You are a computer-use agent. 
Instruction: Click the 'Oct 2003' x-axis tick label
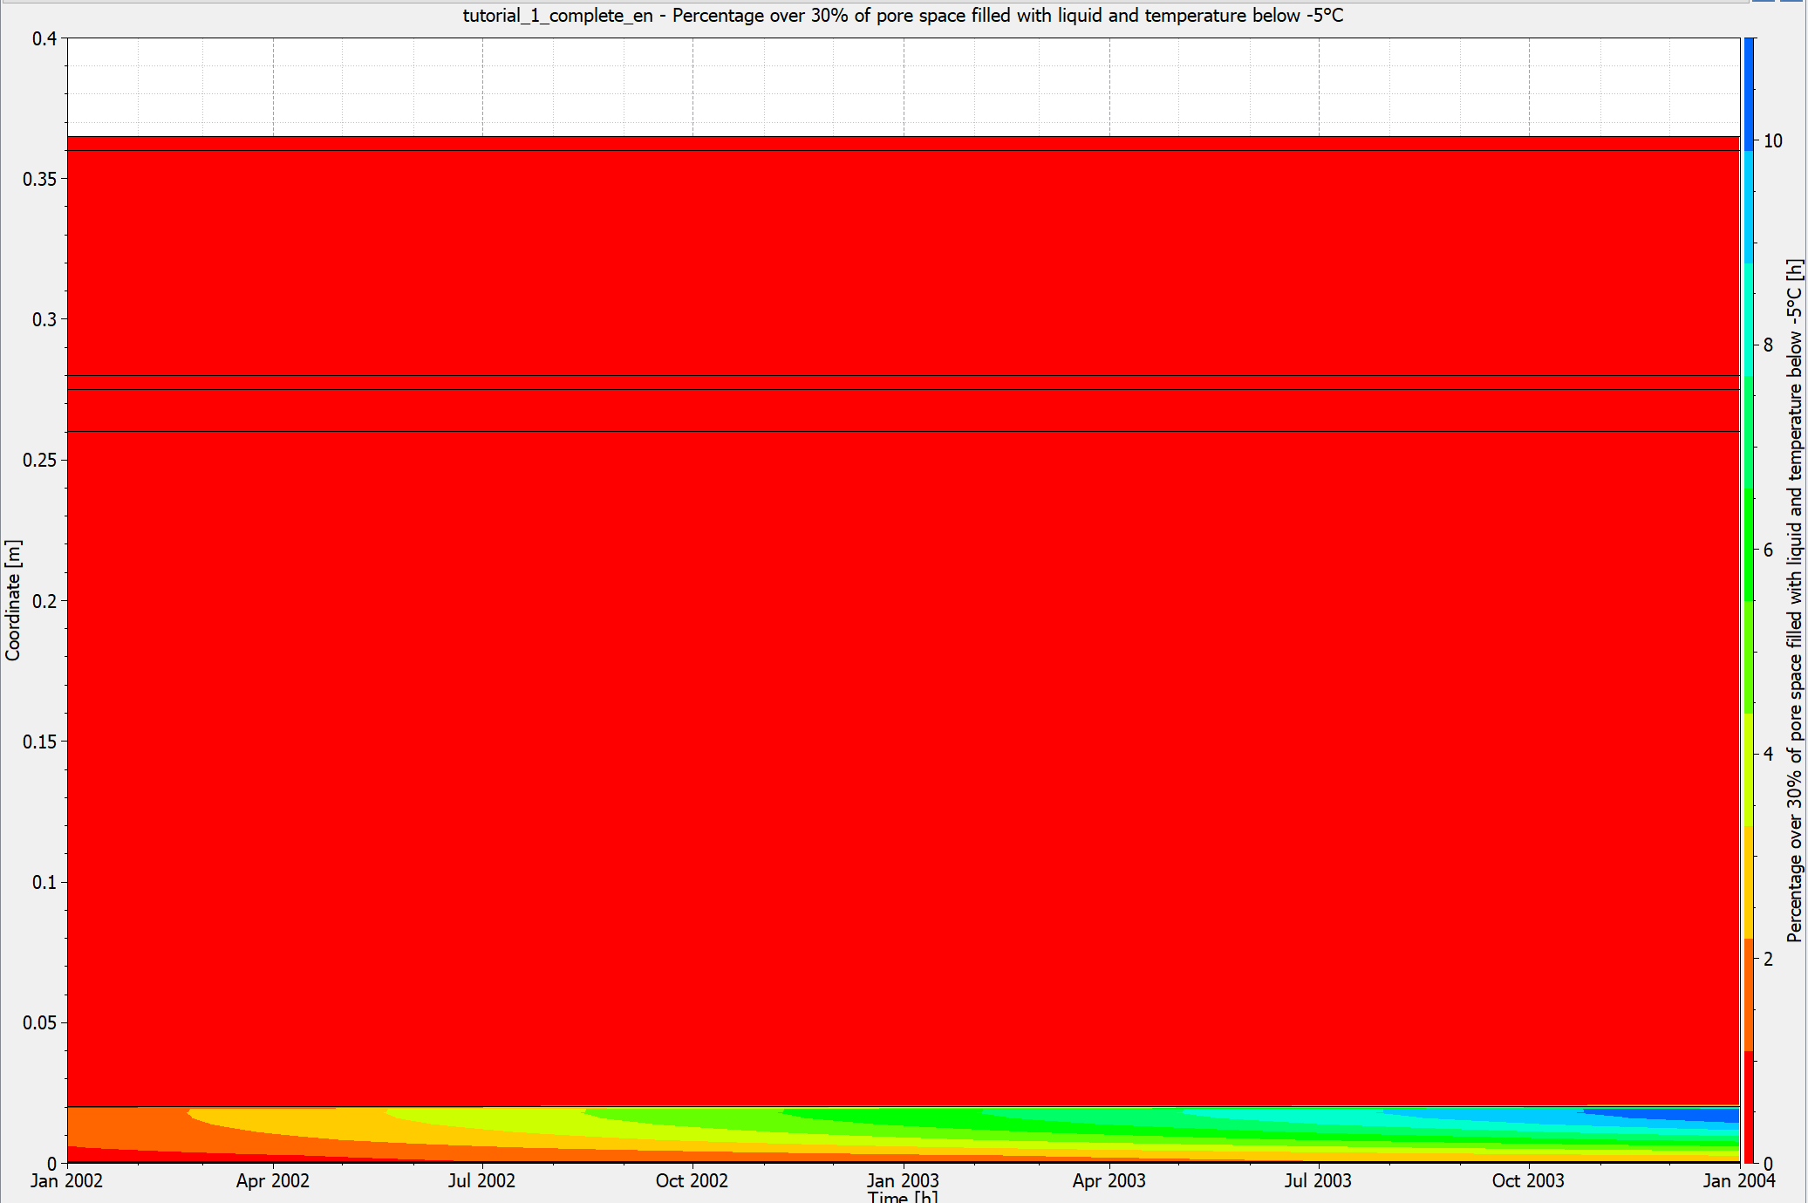pos(1528,1180)
